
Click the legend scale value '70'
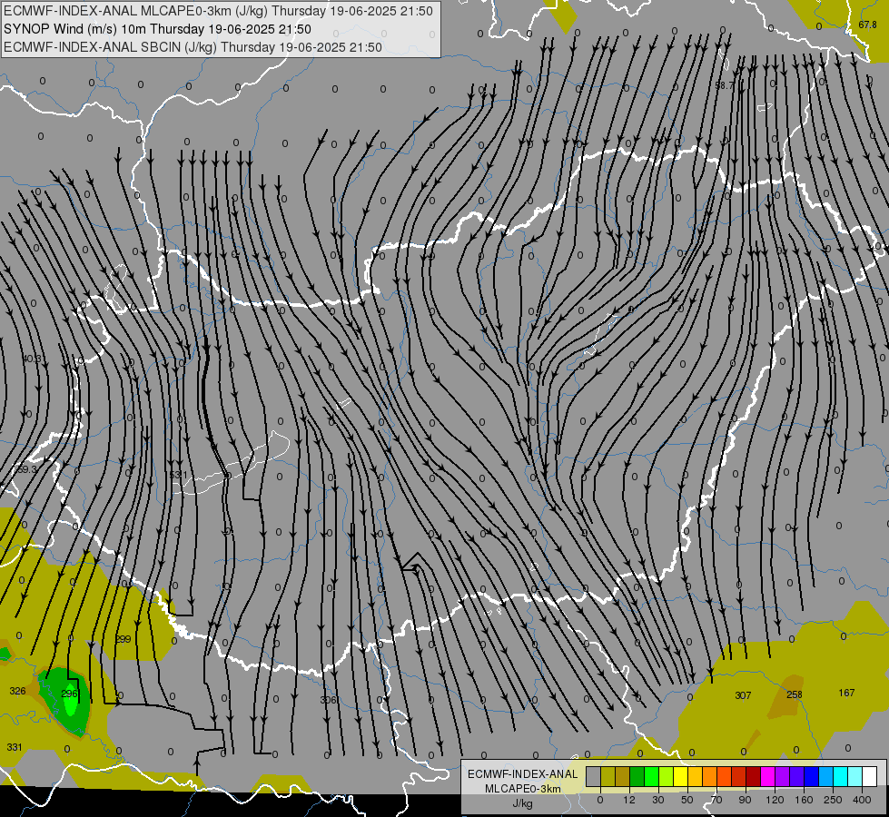tap(716, 800)
